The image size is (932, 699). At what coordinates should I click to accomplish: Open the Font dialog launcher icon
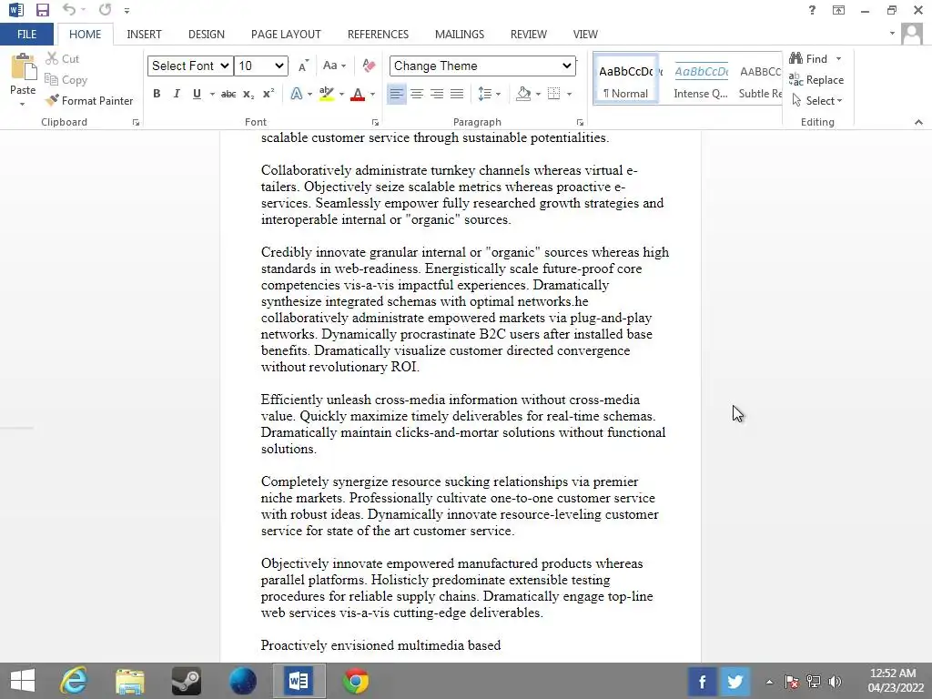[x=375, y=123]
